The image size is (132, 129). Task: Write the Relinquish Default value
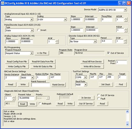coord(70,104)
